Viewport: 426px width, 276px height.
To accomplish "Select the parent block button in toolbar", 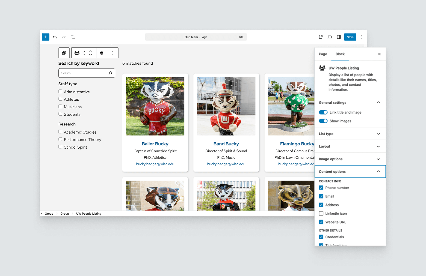I will (64, 53).
